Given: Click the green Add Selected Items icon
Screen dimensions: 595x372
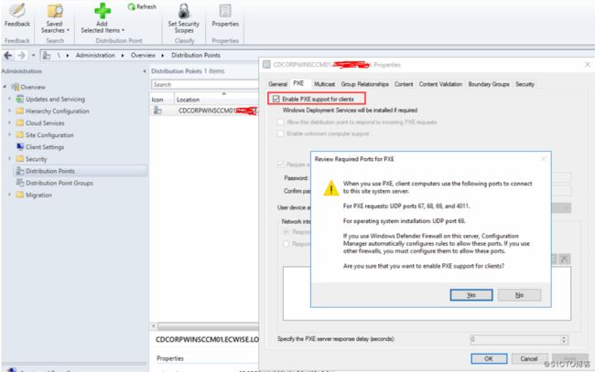Looking at the screenshot, I should coord(103,11).
